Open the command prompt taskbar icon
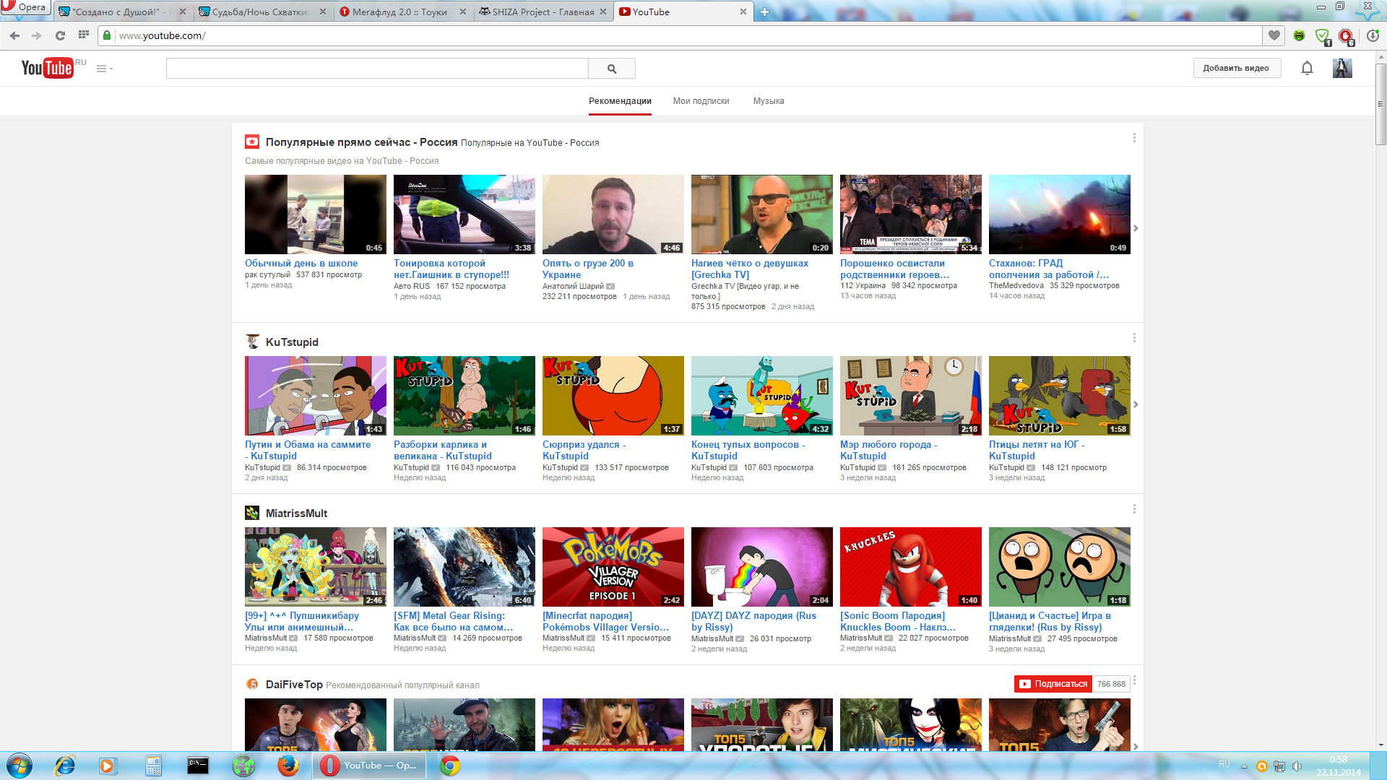This screenshot has height=780, width=1387. (198, 766)
